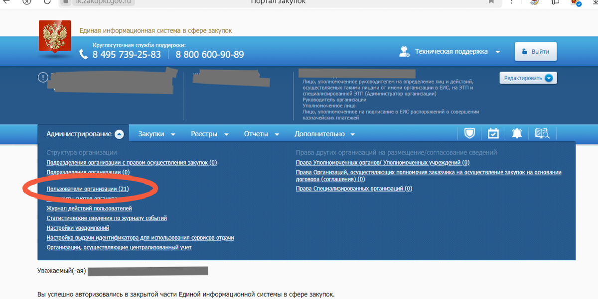The image size is (598, 299).
Task: Open Права Специализированных организаций (0) link
Action: point(354,189)
